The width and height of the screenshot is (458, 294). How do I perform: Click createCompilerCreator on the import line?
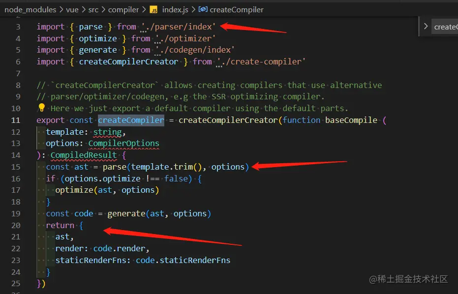point(128,61)
